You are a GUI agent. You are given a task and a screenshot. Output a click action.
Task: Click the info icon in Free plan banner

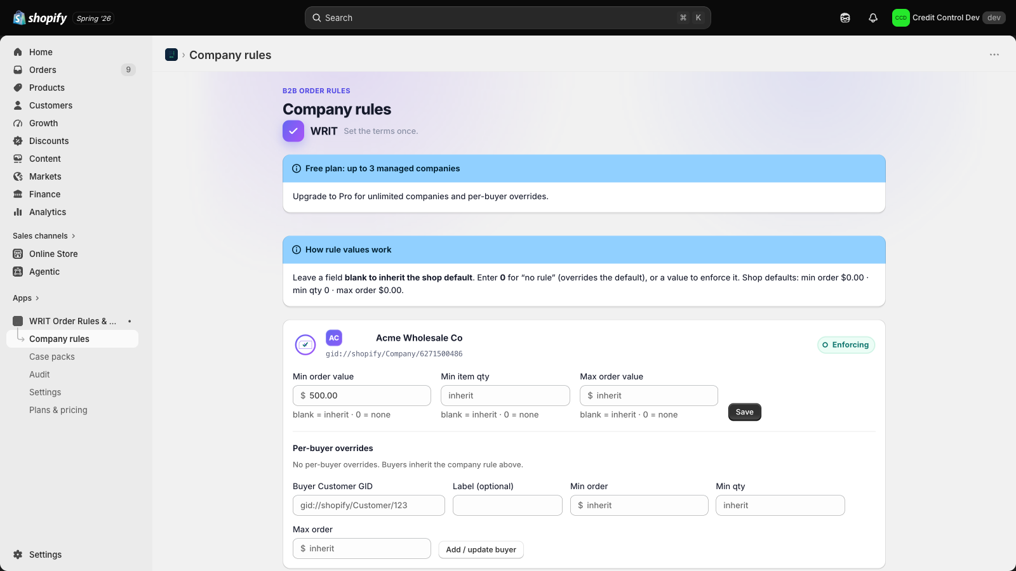click(297, 169)
